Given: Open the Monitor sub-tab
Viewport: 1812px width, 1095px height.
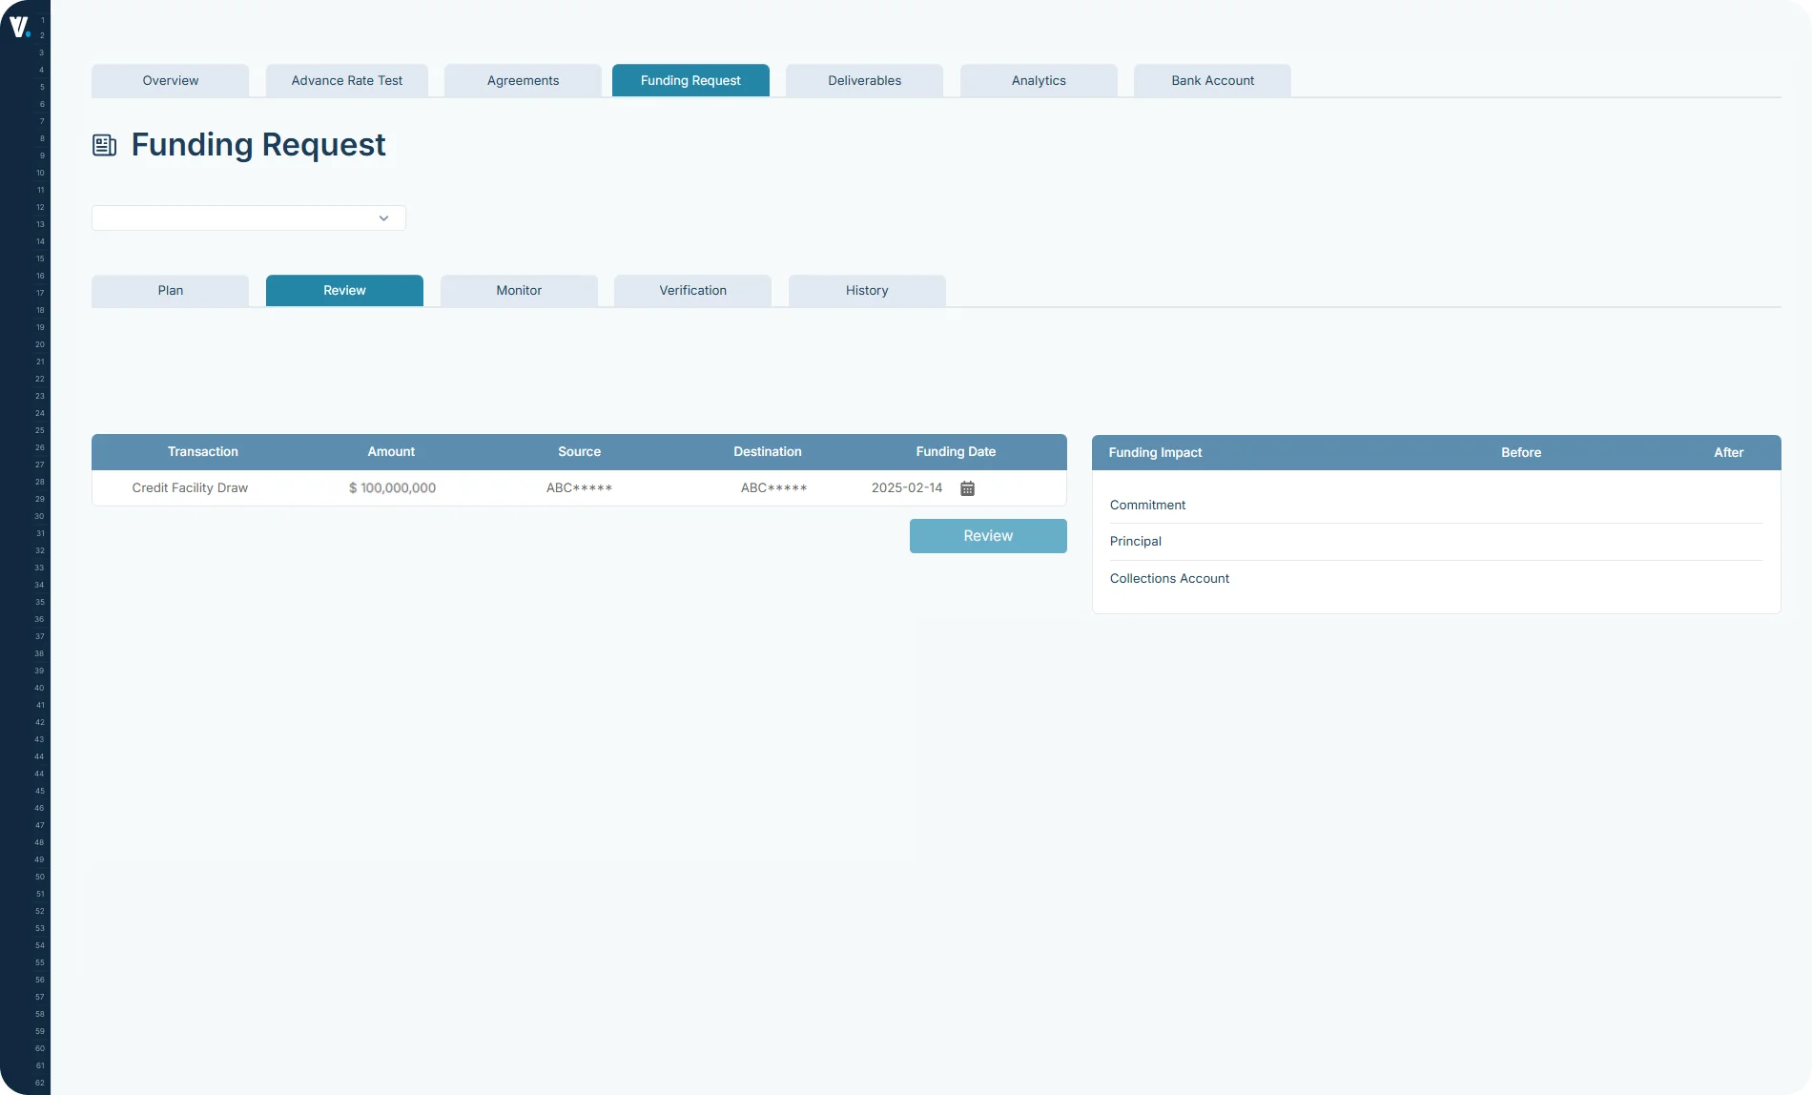Looking at the screenshot, I should 519,290.
